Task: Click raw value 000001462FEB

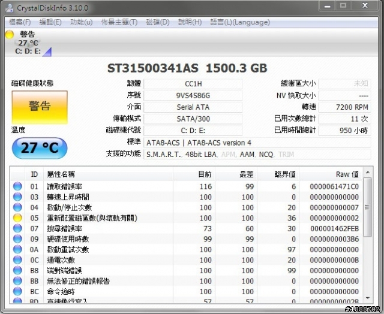Action: [335, 229]
